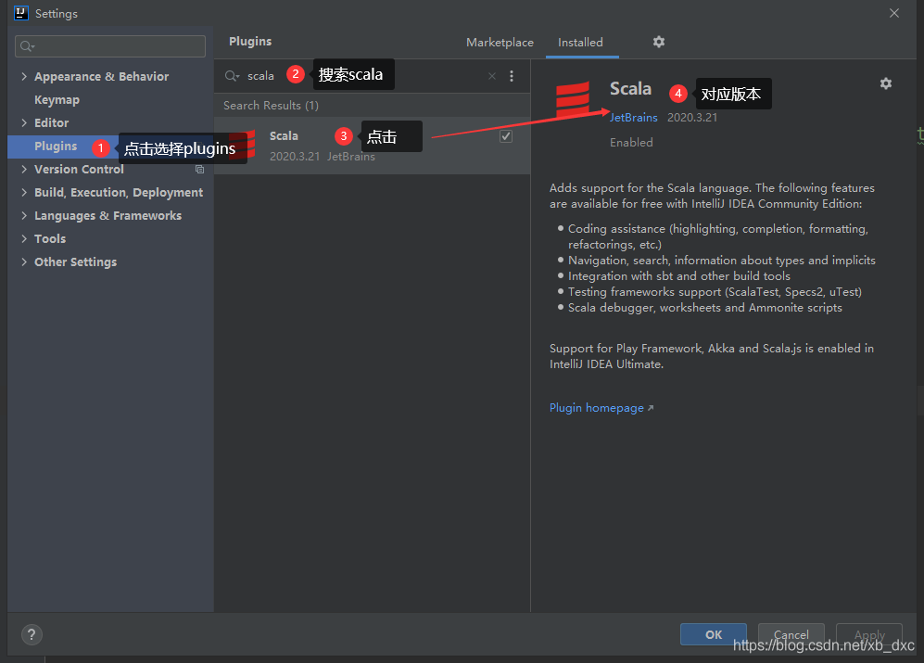Click the Scala logo in the detail panel
This screenshot has height=663, width=924.
(572, 100)
